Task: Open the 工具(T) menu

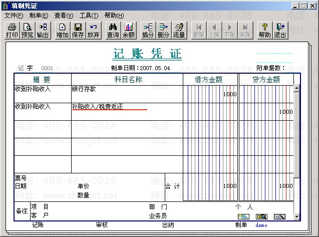Action: point(89,16)
